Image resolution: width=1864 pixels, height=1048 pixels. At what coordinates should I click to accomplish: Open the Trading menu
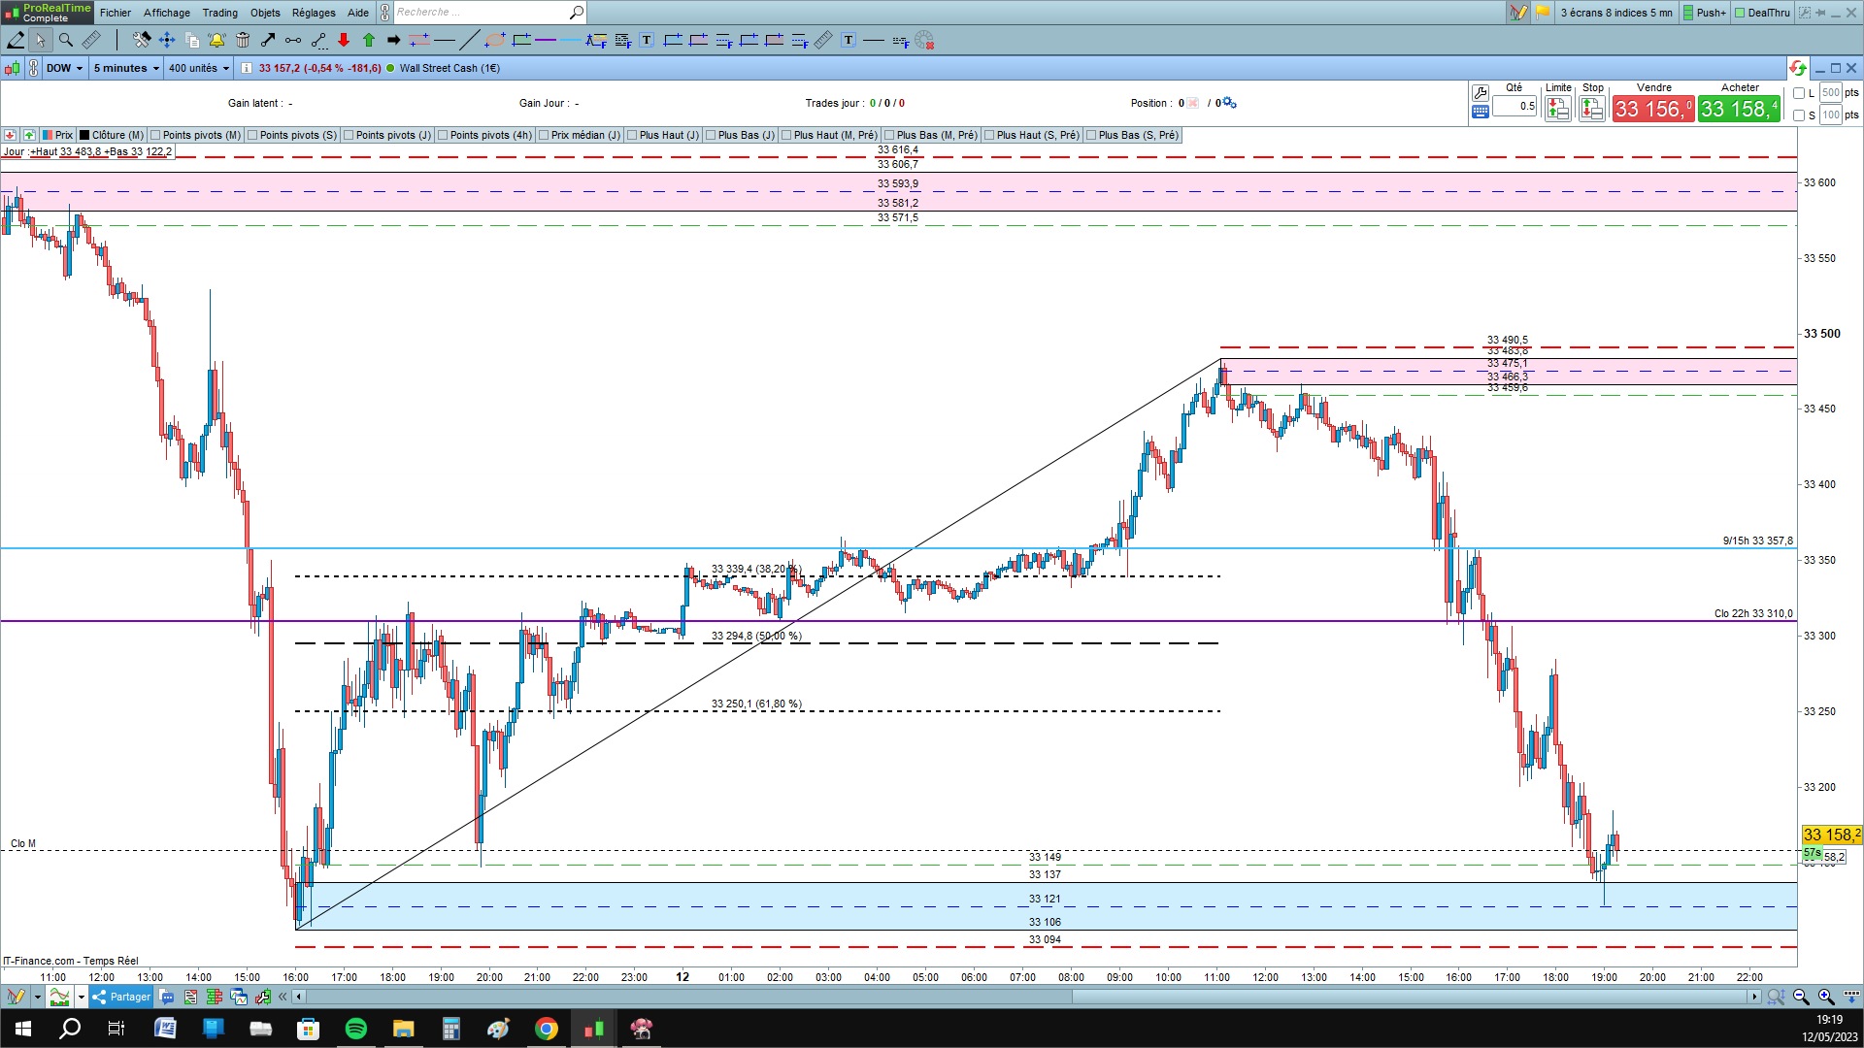click(219, 13)
